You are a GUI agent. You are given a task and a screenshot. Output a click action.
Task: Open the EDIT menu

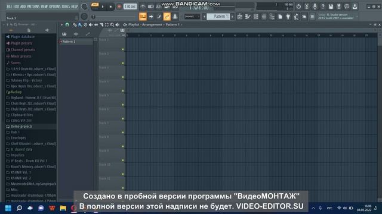(x=16, y=7)
